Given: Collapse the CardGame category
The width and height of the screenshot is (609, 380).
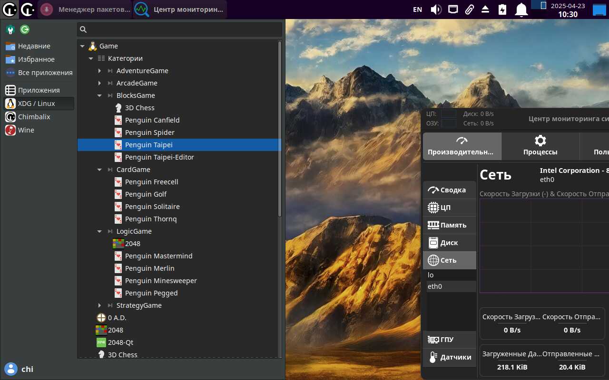Looking at the screenshot, I should tap(99, 170).
